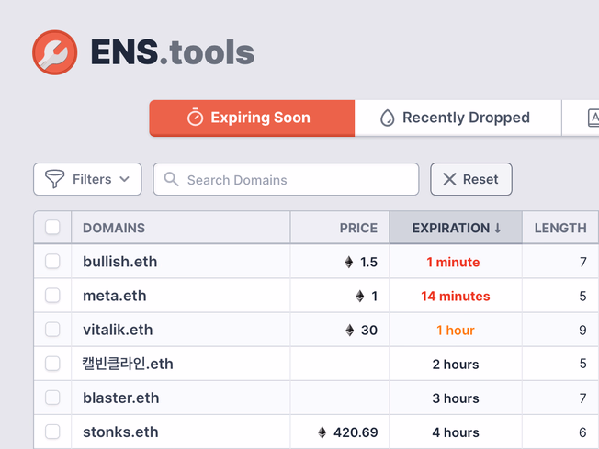The width and height of the screenshot is (599, 449).
Task: Click length value 9 in vitalik.eth row
Action: 582,331
